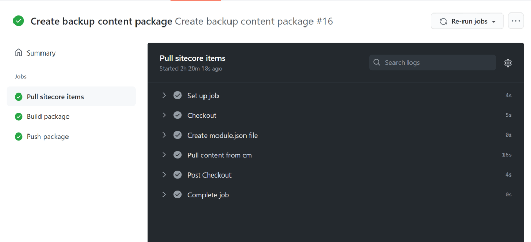531x242 pixels.
Task: Expand the Post Checkout step
Action: 164,175
